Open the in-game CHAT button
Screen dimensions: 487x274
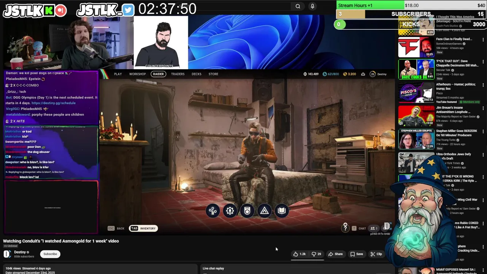coord(359,228)
